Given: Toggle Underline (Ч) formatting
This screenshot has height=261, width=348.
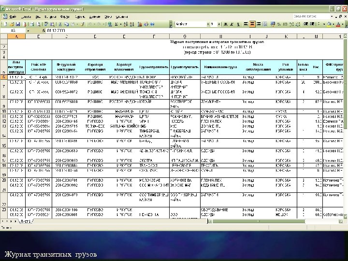Looking at the screenshot, I should [x=238, y=24].
